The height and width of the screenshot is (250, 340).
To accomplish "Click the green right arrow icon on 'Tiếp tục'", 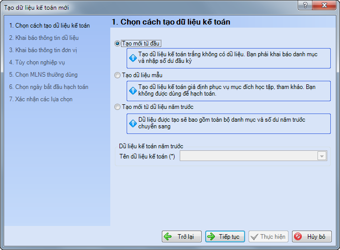I will point(211,237).
